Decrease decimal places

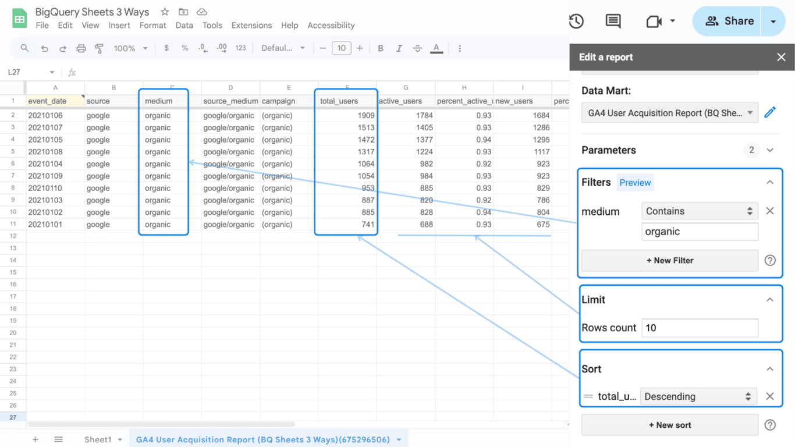click(203, 48)
